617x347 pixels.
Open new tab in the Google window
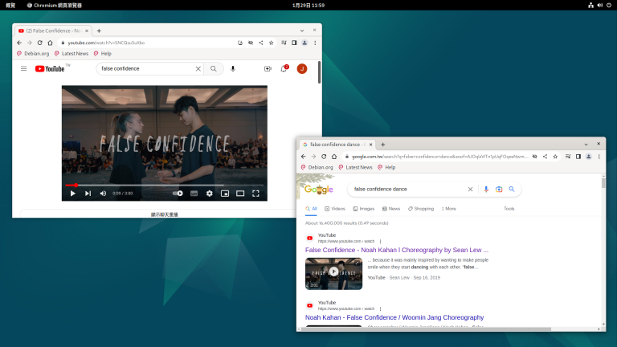tap(383, 145)
